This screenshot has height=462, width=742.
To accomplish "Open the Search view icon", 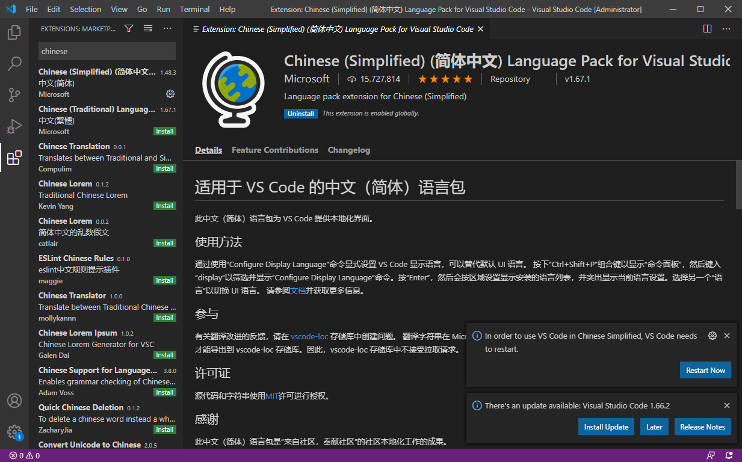I will [x=14, y=63].
